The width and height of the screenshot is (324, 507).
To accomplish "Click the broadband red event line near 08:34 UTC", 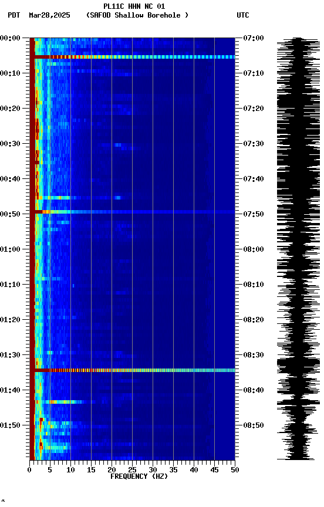I will (x=132, y=370).
